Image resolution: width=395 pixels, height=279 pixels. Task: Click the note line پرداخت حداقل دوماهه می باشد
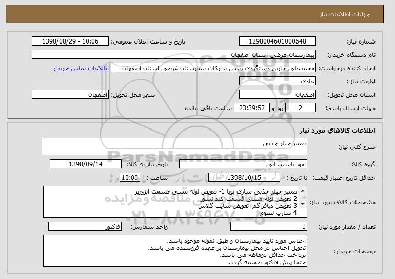pyautogui.click(x=263, y=255)
